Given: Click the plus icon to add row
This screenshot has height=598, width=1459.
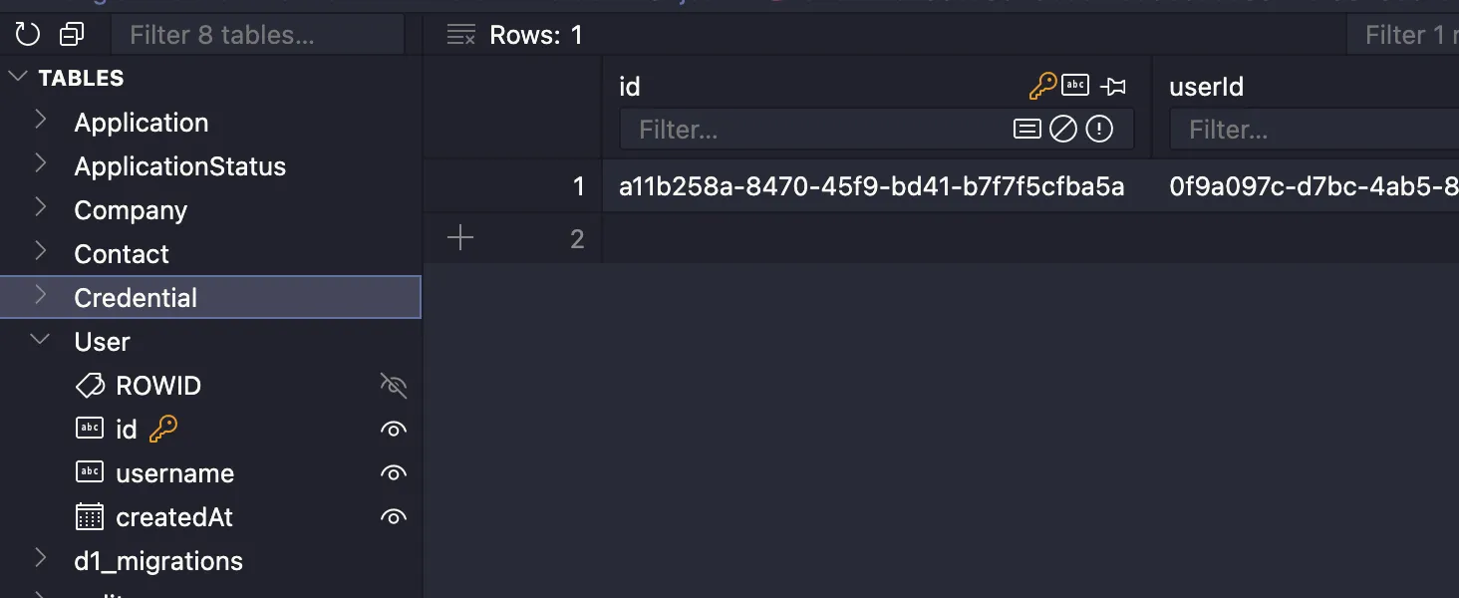Looking at the screenshot, I should [460, 238].
